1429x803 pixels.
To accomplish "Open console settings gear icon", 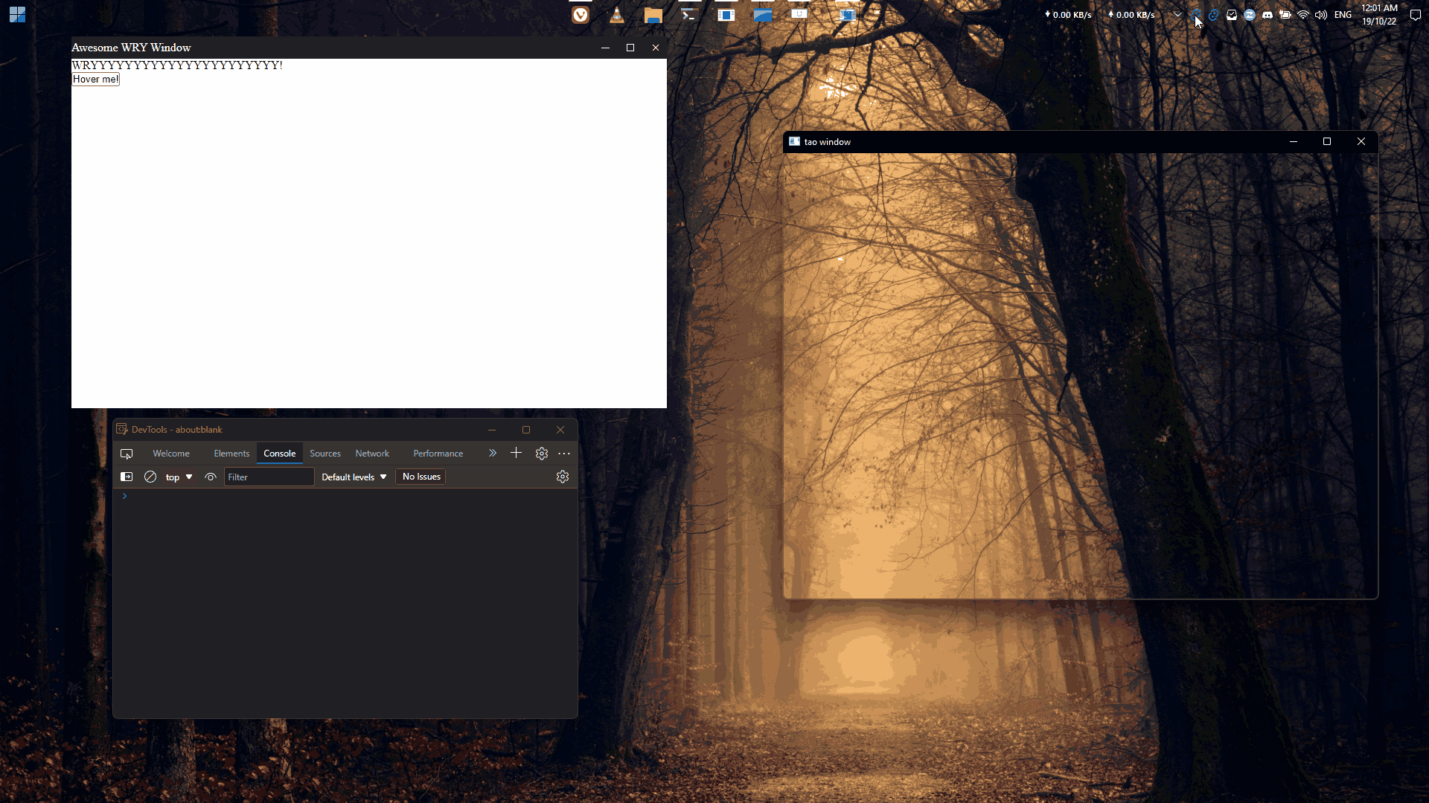I will [x=563, y=477].
